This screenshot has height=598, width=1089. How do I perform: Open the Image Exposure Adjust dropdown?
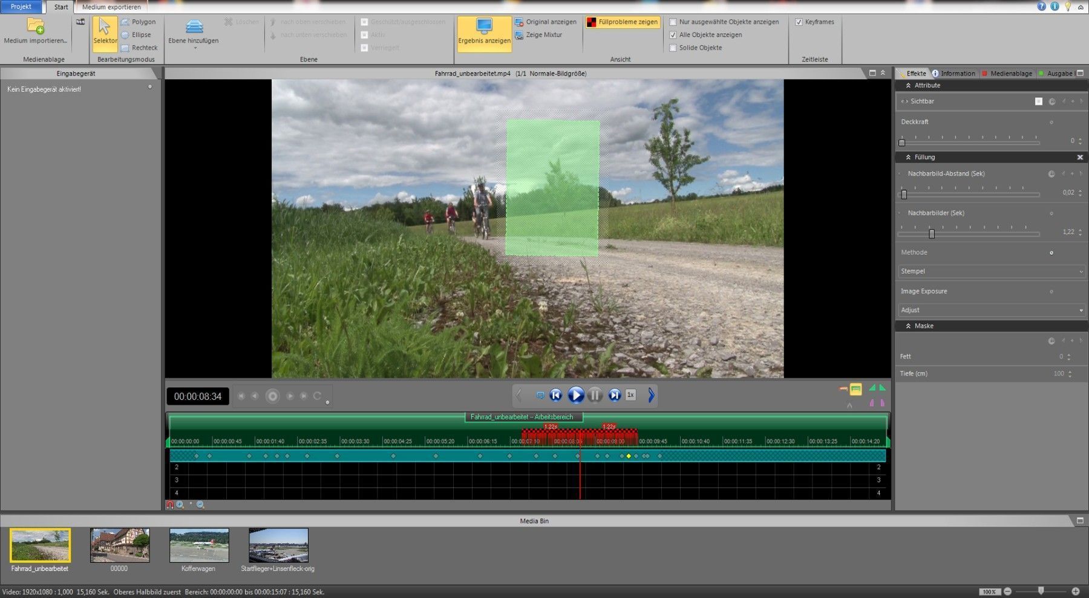pyautogui.click(x=992, y=310)
